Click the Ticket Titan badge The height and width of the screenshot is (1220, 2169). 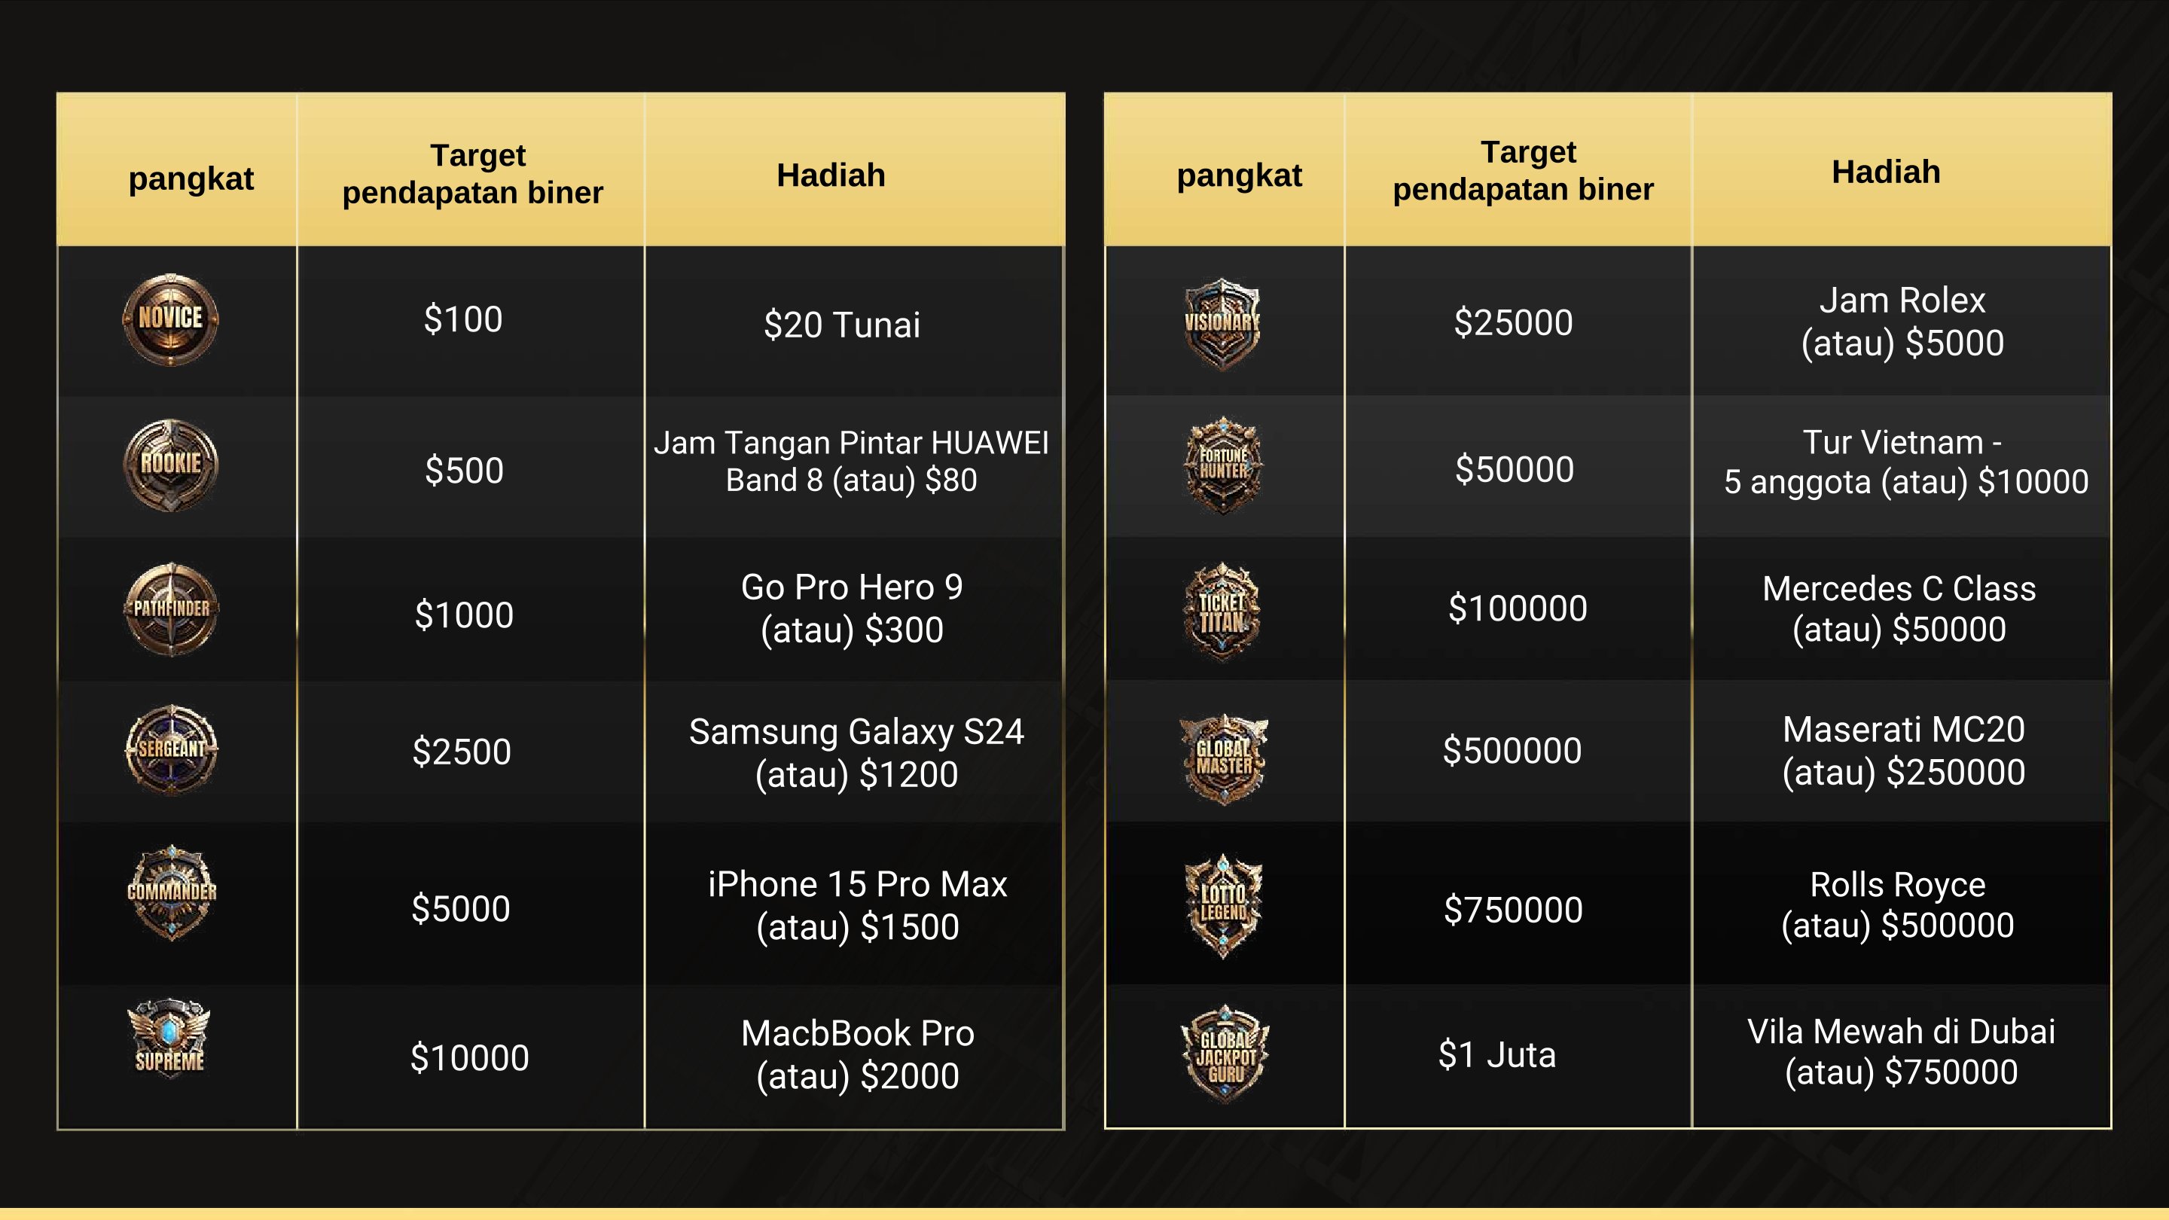[x=1222, y=612]
